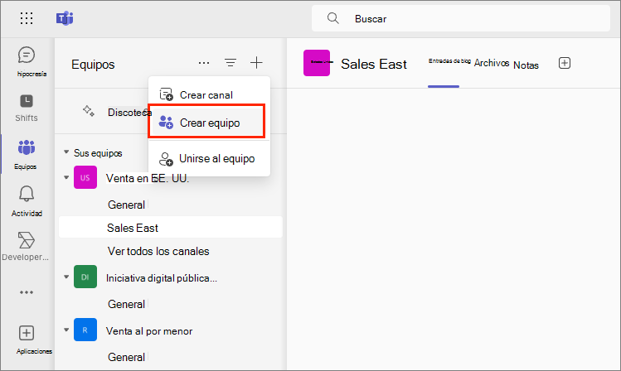The height and width of the screenshot is (371, 621).
Task: Select Equipos in the left rail
Action: tap(27, 154)
